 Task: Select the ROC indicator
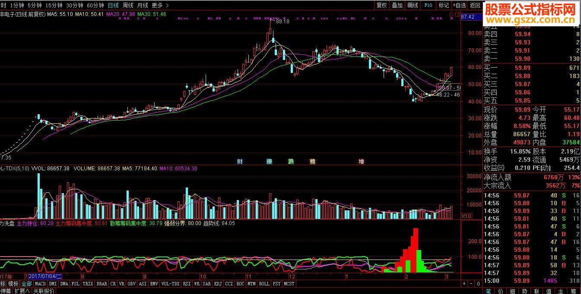click(x=240, y=284)
